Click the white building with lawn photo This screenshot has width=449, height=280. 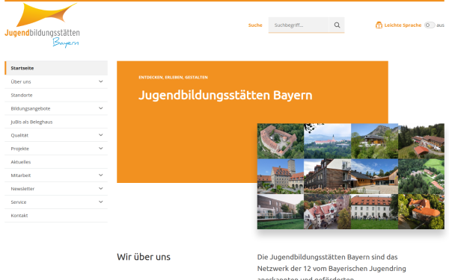[x=375, y=212]
